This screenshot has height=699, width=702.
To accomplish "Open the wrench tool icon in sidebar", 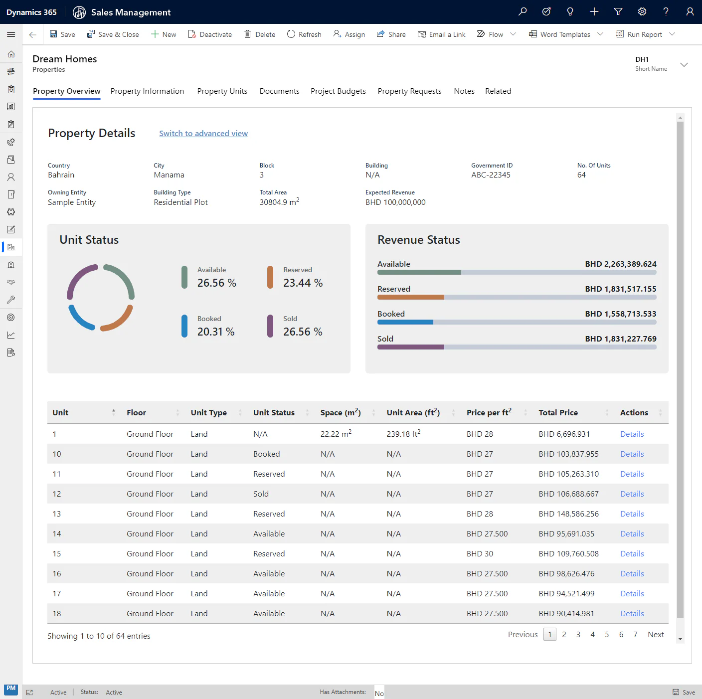I will [11, 300].
